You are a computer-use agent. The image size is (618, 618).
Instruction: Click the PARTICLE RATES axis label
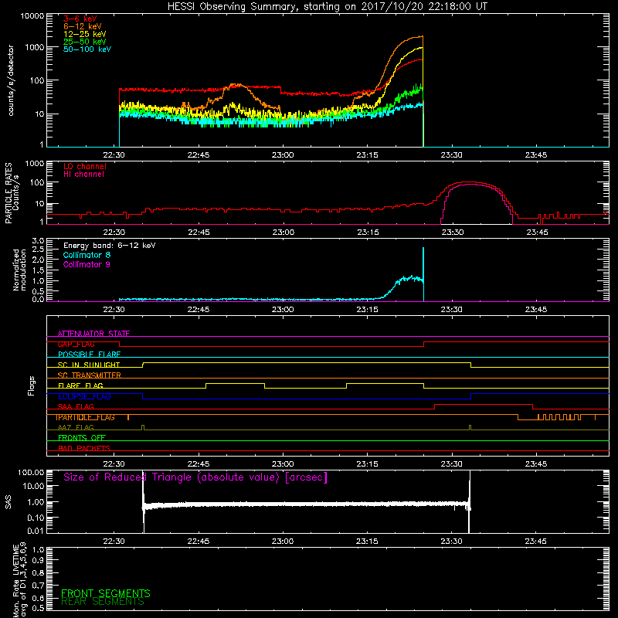8,193
